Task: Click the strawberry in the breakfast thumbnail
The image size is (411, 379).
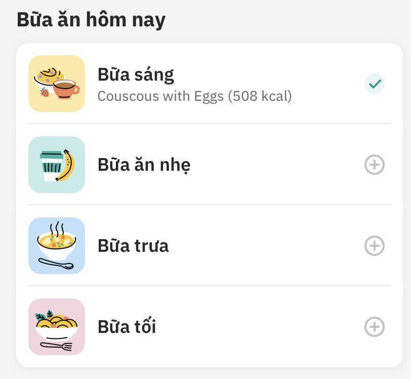Action: tap(45, 92)
